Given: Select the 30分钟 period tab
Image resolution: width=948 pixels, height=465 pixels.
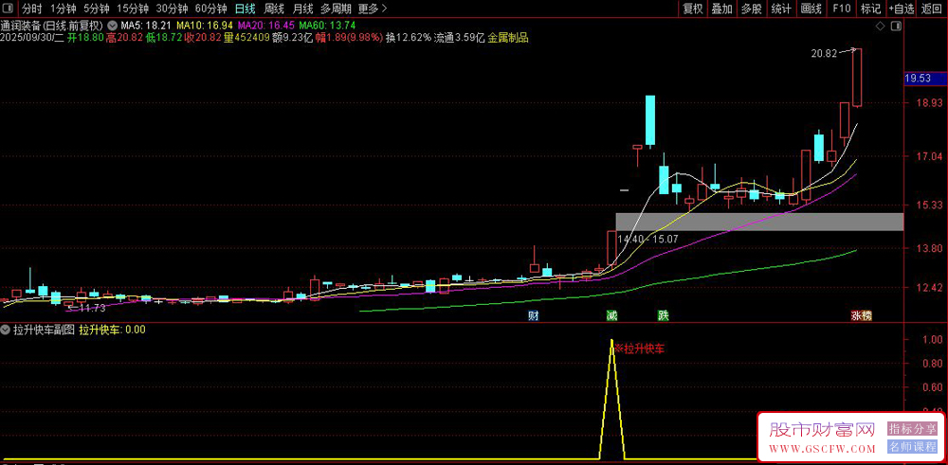Looking at the screenshot, I should pyautogui.click(x=172, y=9).
